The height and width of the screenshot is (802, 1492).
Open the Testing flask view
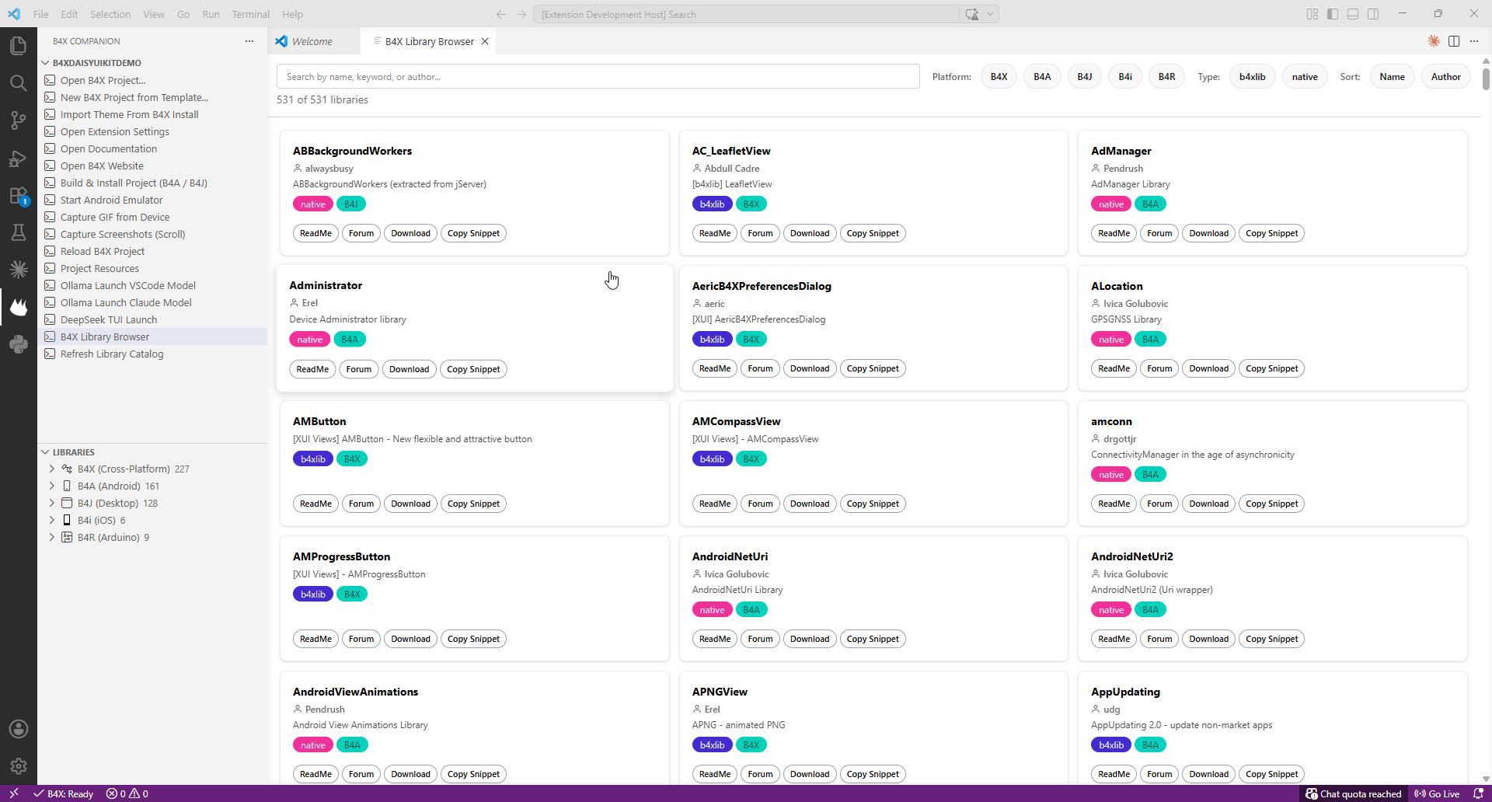19,232
